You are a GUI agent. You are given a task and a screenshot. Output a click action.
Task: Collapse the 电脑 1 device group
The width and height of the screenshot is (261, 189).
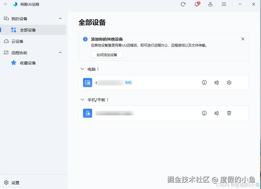(x=82, y=69)
